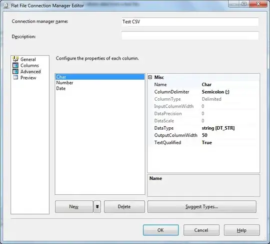Select the TextQualified property
The image size is (270, 244).
coord(203,142)
